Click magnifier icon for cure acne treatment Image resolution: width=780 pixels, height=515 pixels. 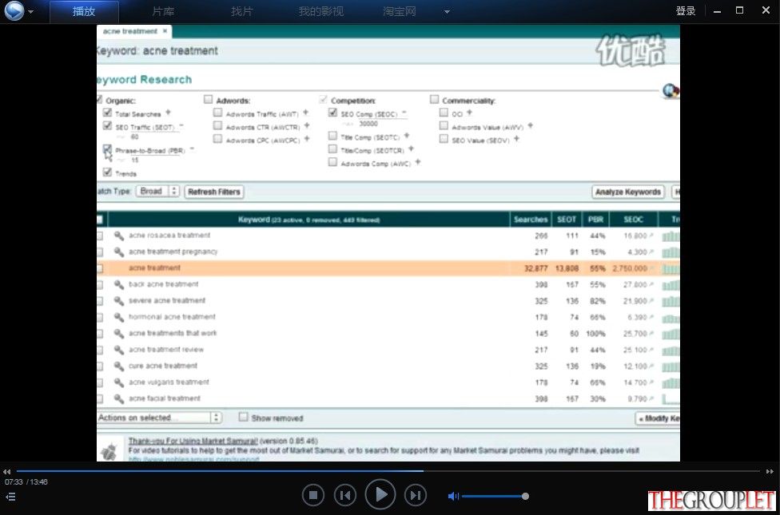[x=119, y=366]
